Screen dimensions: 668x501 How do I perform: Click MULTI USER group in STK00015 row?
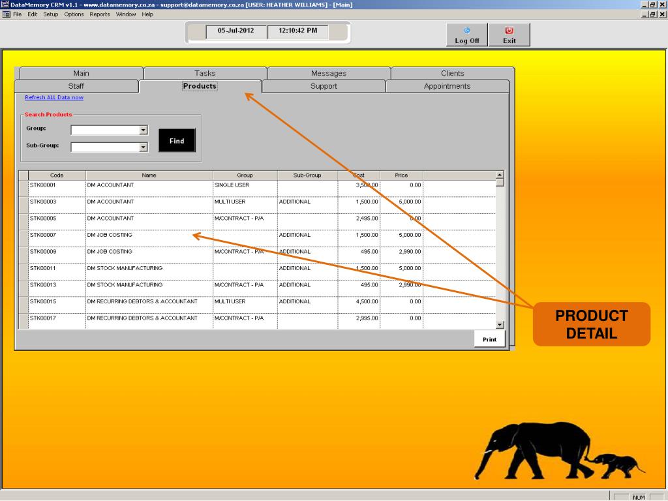click(x=245, y=305)
